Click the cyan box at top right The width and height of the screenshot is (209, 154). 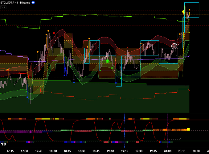(192, 10)
